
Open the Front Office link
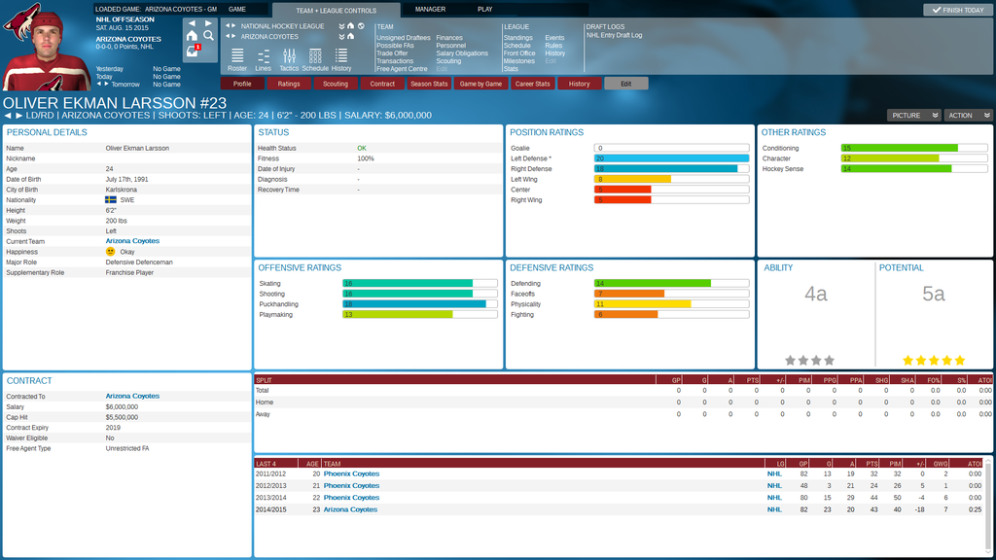(519, 53)
